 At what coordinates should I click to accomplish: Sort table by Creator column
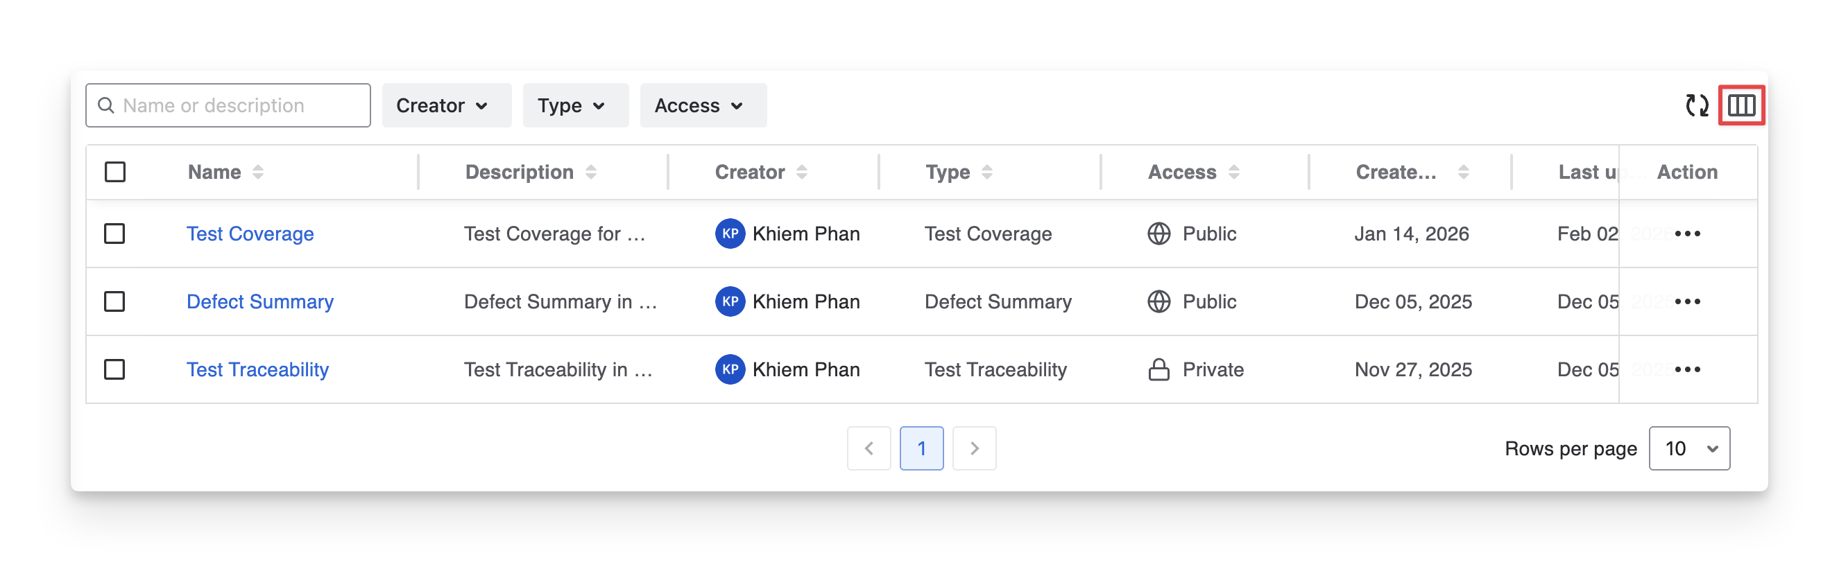point(802,172)
